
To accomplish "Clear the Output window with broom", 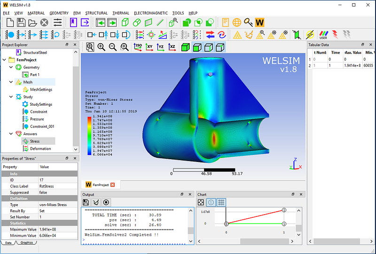I will click(x=96, y=202).
